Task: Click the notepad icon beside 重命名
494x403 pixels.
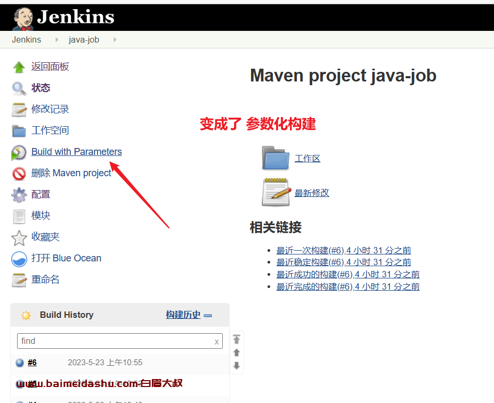Action: pos(19,280)
